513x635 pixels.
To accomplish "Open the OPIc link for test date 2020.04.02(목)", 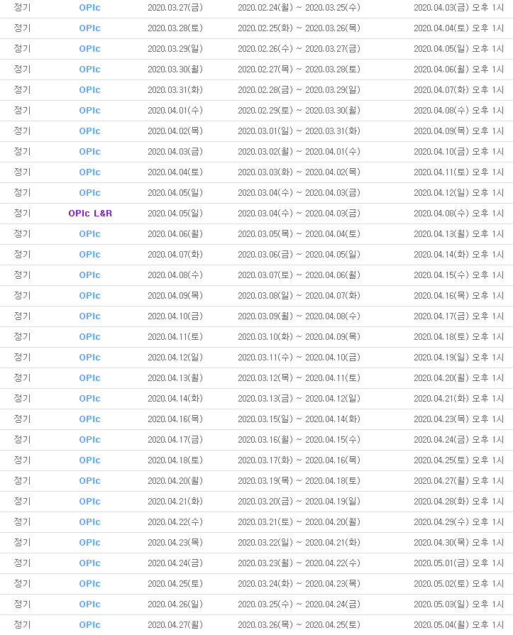I will (x=89, y=131).
